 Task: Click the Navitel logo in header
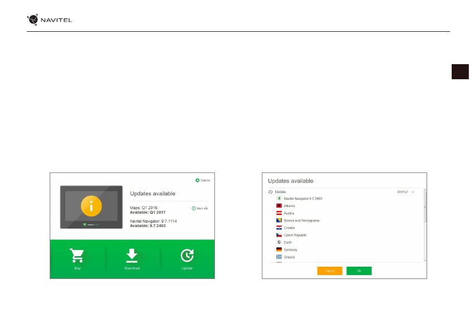pos(50,21)
